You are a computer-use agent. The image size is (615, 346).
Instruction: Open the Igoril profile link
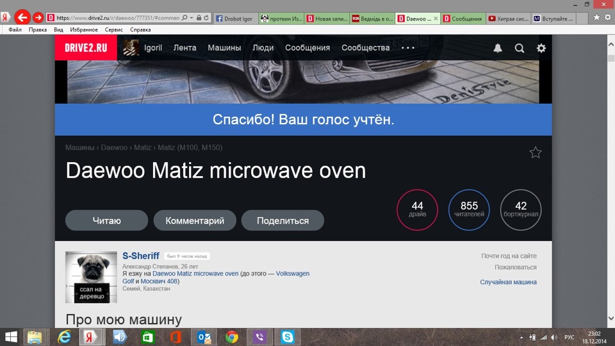[x=153, y=47]
